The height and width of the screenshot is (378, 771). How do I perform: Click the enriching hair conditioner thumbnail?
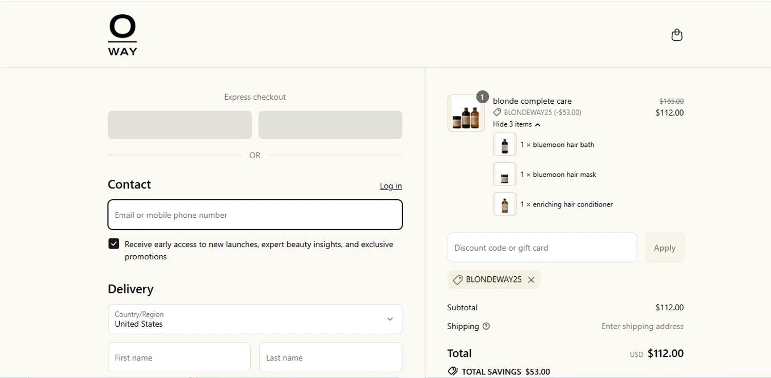[505, 204]
